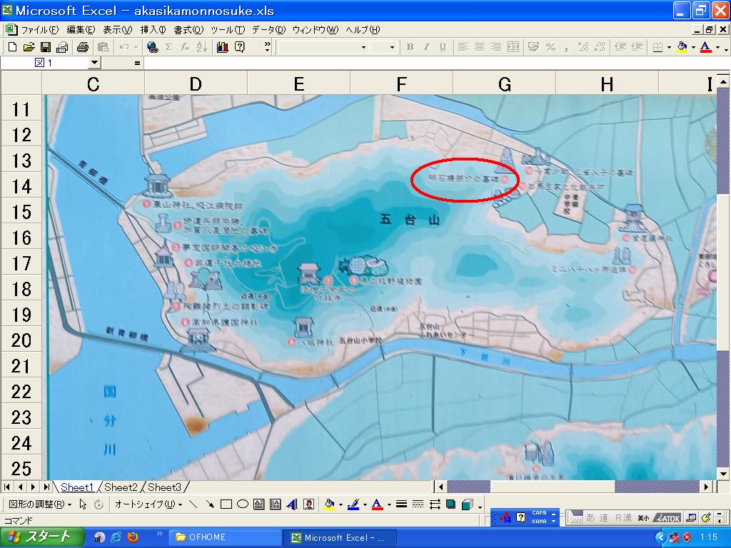Select the Rectangle drawing tool
The height and width of the screenshot is (548, 731).
pos(226,504)
